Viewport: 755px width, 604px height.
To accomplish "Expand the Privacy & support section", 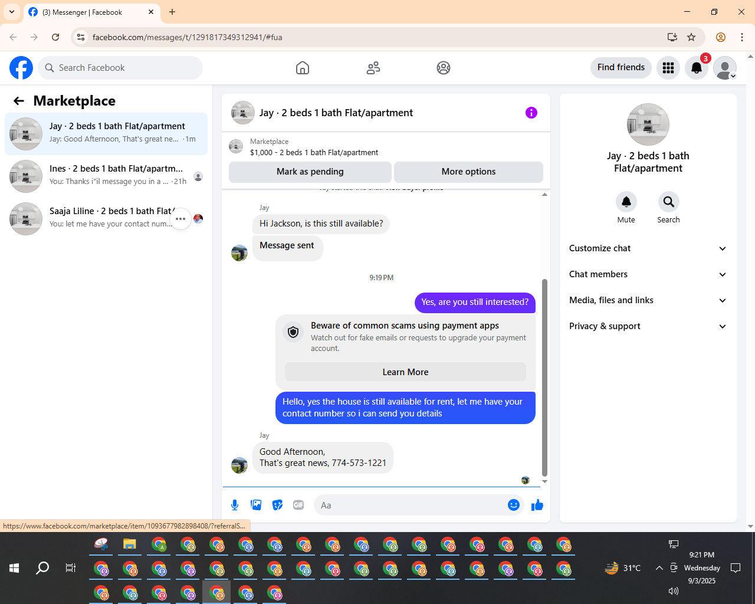I will click(x=648, y=326).
